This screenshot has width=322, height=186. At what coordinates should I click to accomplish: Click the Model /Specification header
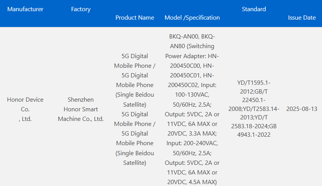point(192,18)
